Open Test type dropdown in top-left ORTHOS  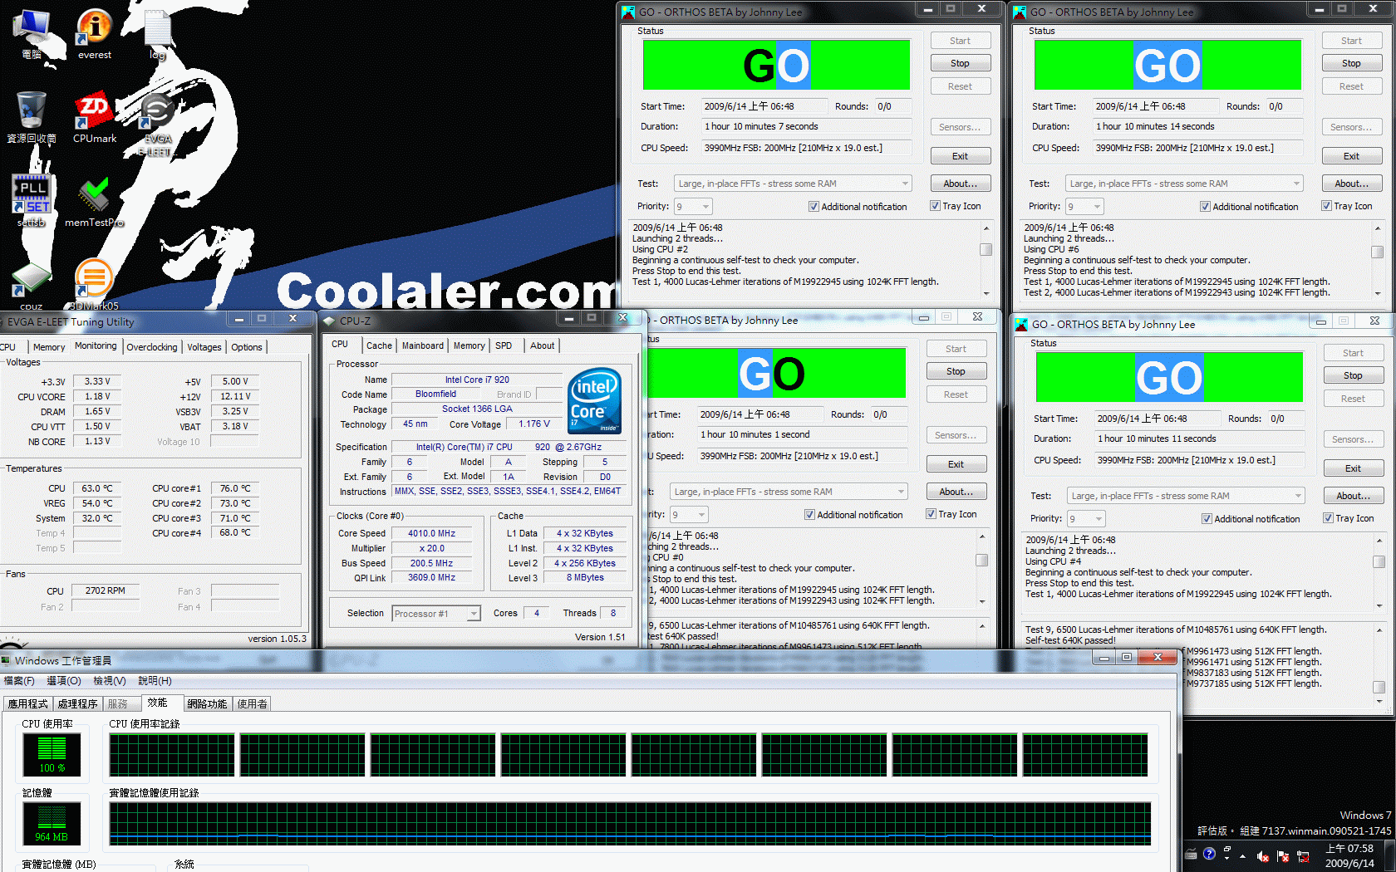pos(793,184)
